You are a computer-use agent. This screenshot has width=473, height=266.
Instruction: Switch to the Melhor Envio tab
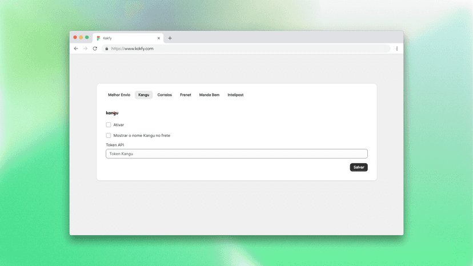pos(119,95)
